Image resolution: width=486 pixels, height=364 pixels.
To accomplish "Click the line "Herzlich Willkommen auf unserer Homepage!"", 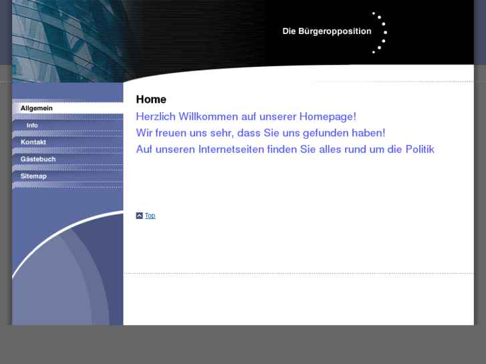I will tap(246, 116).
